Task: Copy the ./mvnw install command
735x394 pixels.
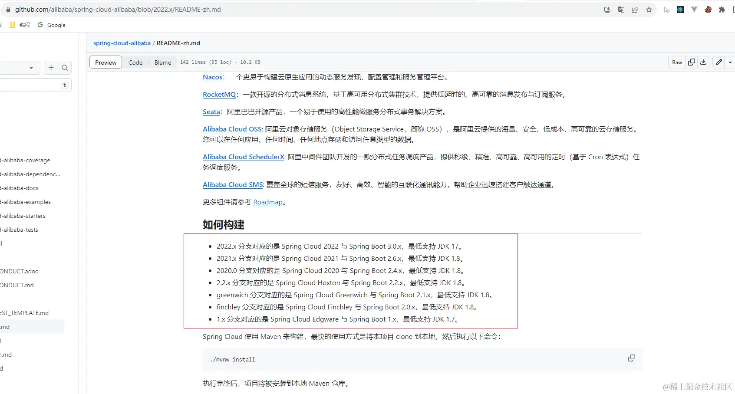Action: point(632,358)
